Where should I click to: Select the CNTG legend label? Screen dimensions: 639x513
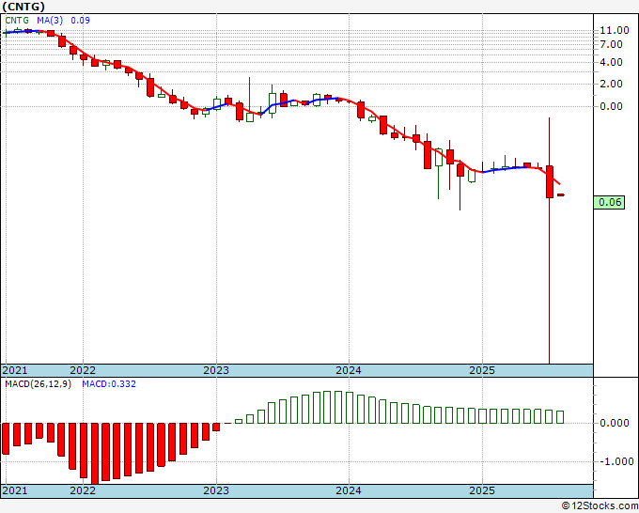17,21
